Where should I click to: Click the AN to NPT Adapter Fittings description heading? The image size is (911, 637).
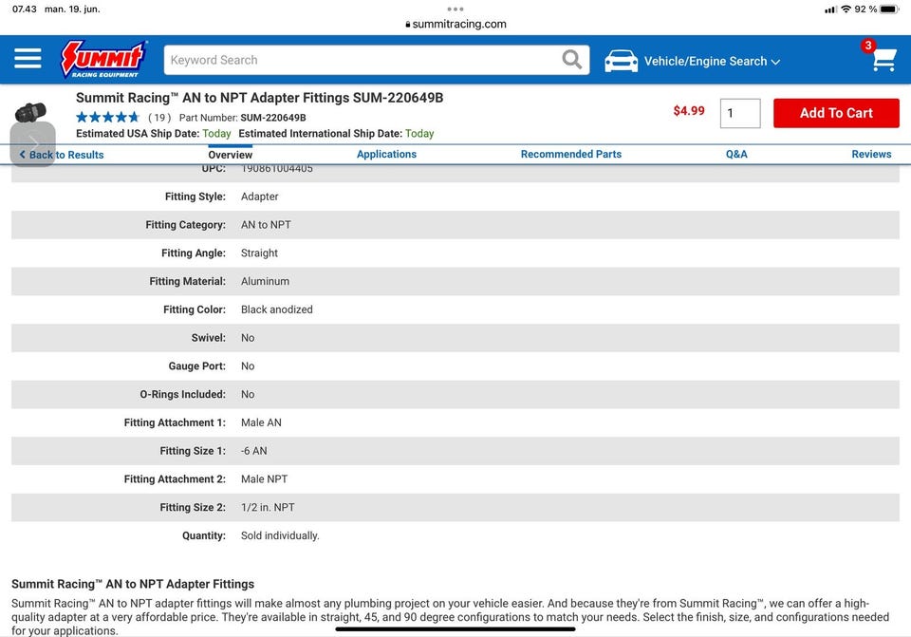point(133,584)
